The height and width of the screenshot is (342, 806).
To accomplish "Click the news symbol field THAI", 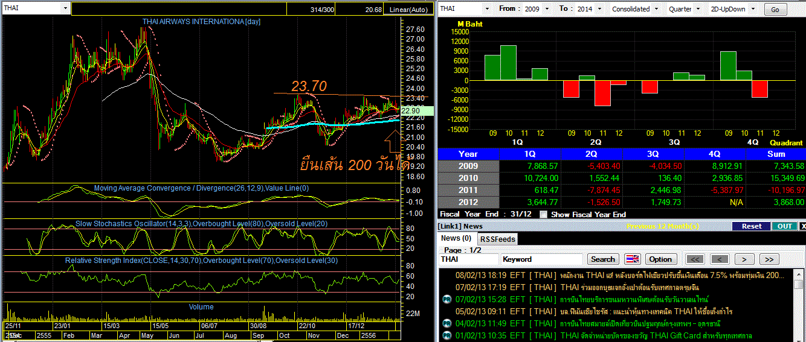I will tap(468, 259).
